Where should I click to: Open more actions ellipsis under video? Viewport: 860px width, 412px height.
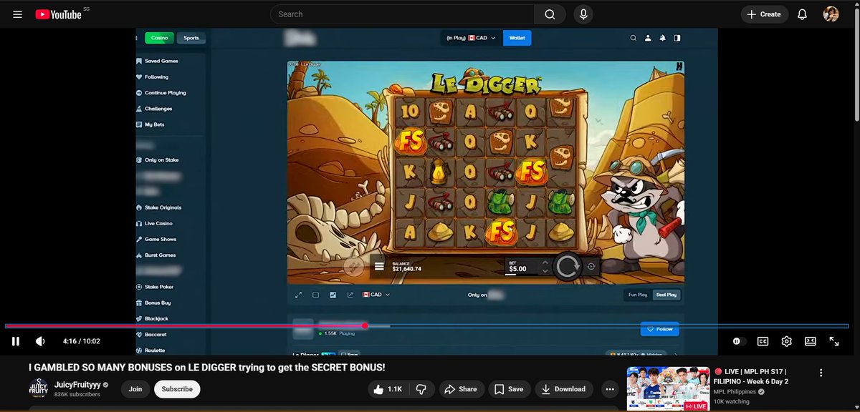(610, 389)
